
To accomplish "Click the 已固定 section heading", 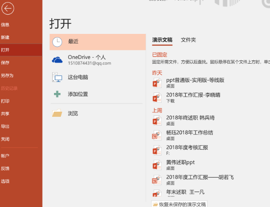I will coord(160,55).
